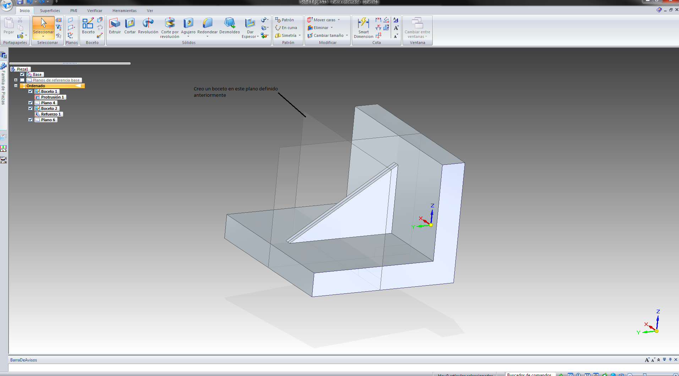
Task: Select the Agujero hole tool
Action: point(188,26)
